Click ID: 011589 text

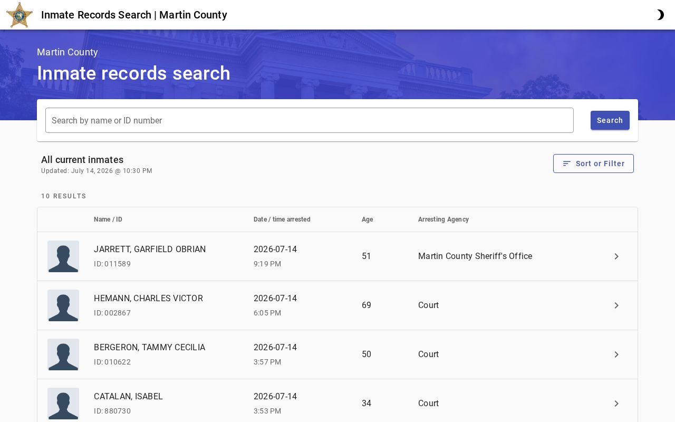point(112,264)
